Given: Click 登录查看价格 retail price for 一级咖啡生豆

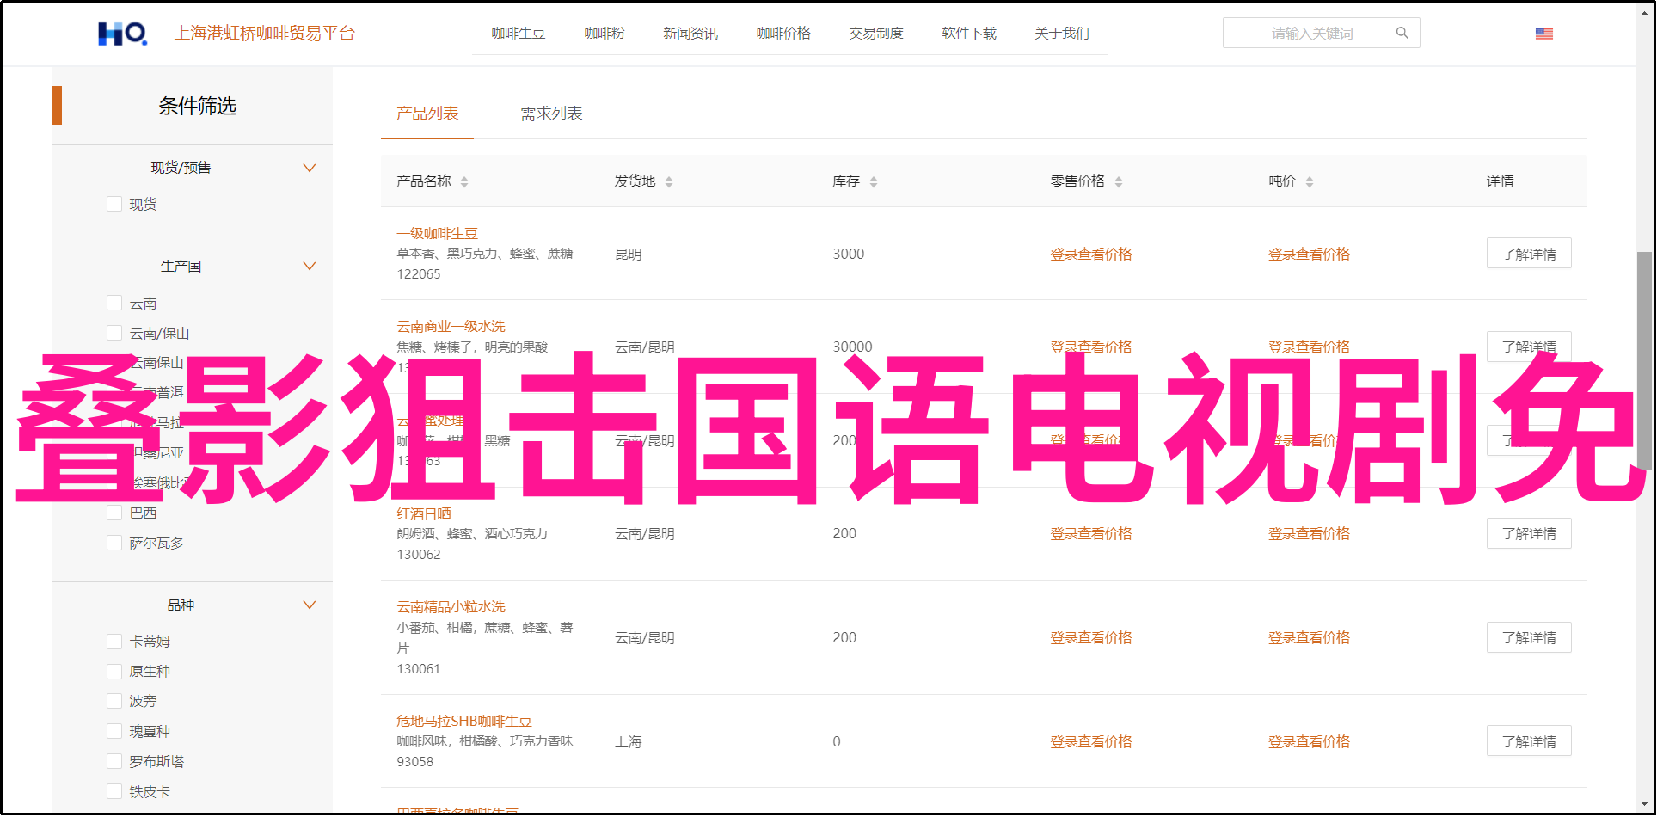Looking at the screenshot, I should [x=1090, y=254].
